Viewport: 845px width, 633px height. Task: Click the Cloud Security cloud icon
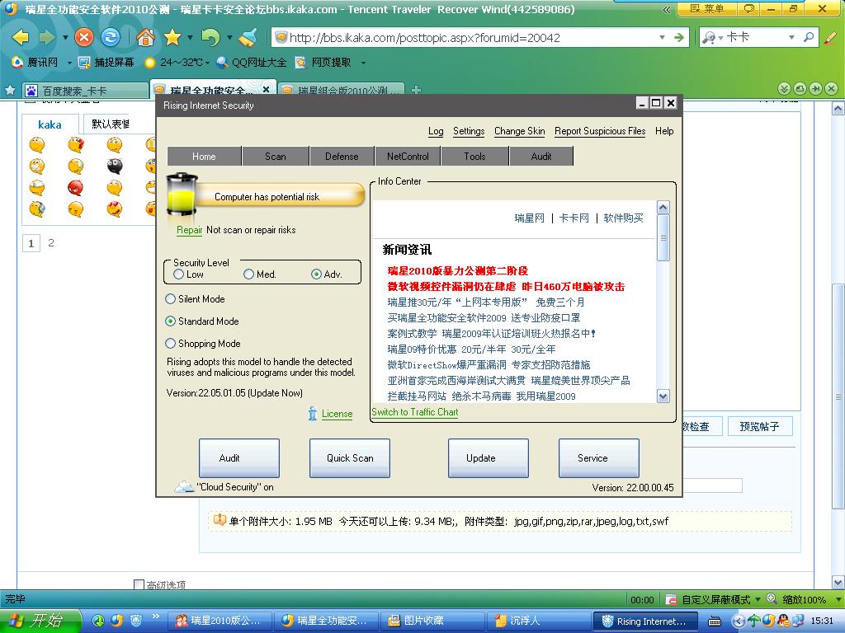pyautogui.click(x=184, y=486)
